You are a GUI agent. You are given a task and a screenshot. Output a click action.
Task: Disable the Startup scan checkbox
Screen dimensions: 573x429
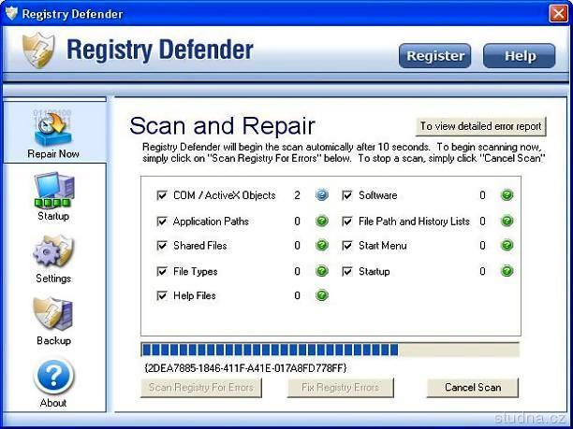pos(347,271)
